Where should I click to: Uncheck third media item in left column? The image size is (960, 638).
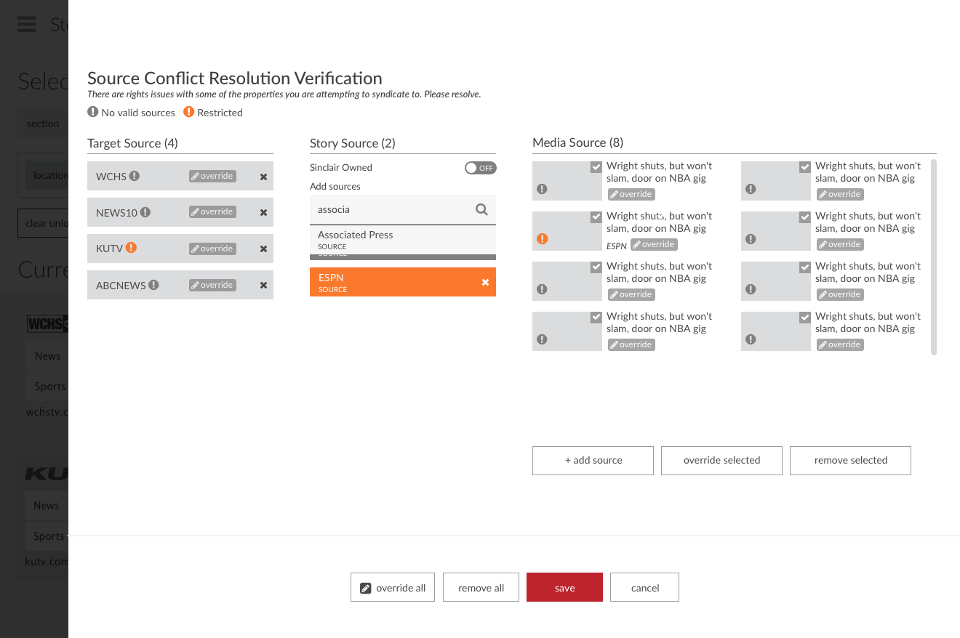[x=596, y=267]
